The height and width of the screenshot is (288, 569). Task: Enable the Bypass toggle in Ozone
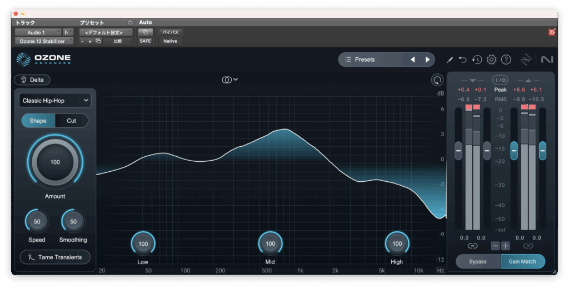[x=478, y=261]
